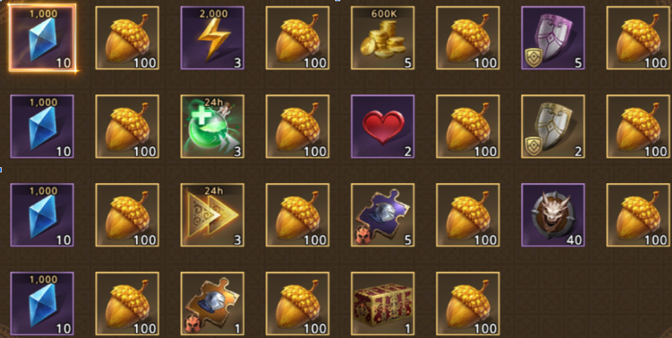
Task: Click the golden acorn right of the treasure chest
Action: 468,303
